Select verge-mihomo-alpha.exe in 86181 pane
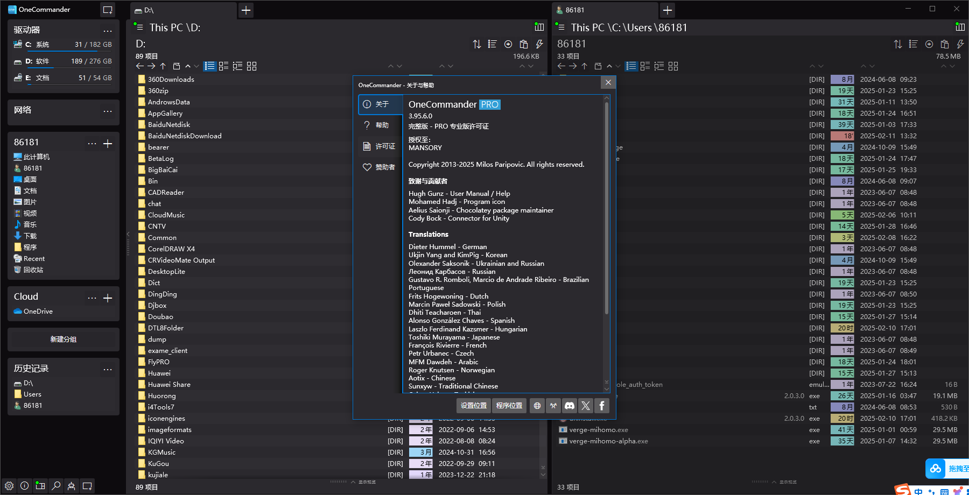969x495 pixels. pos(603,441)
